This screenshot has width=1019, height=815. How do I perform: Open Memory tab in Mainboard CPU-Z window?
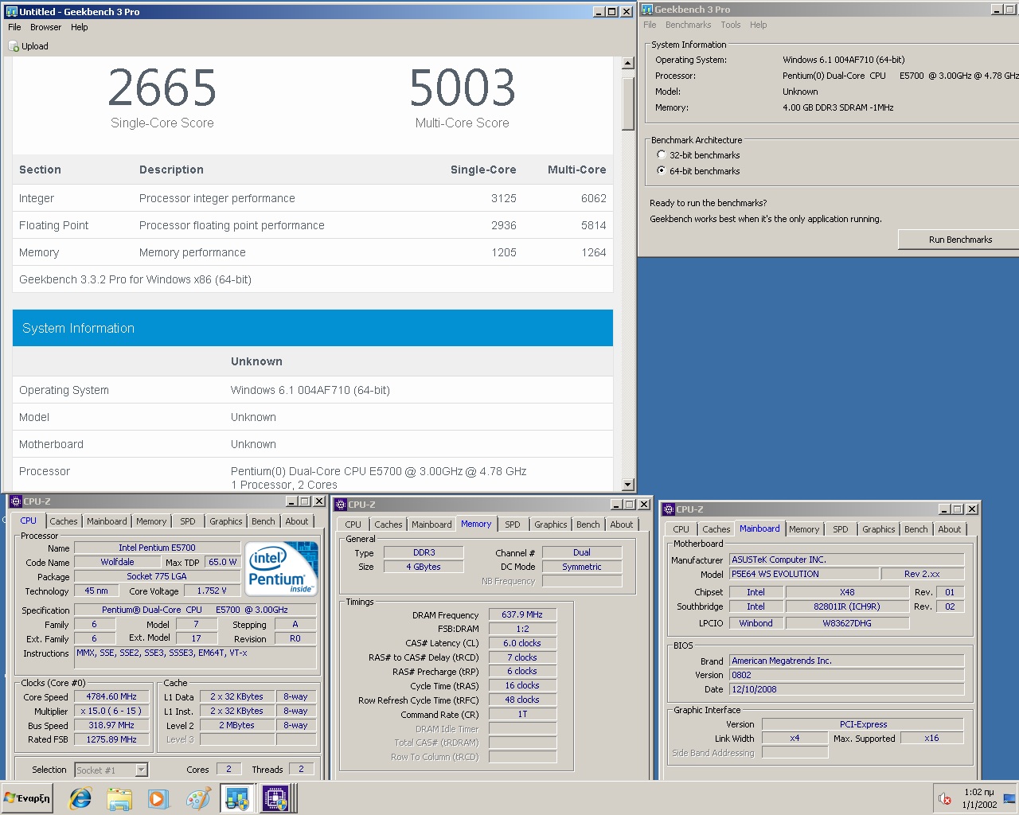coord(804,529)
